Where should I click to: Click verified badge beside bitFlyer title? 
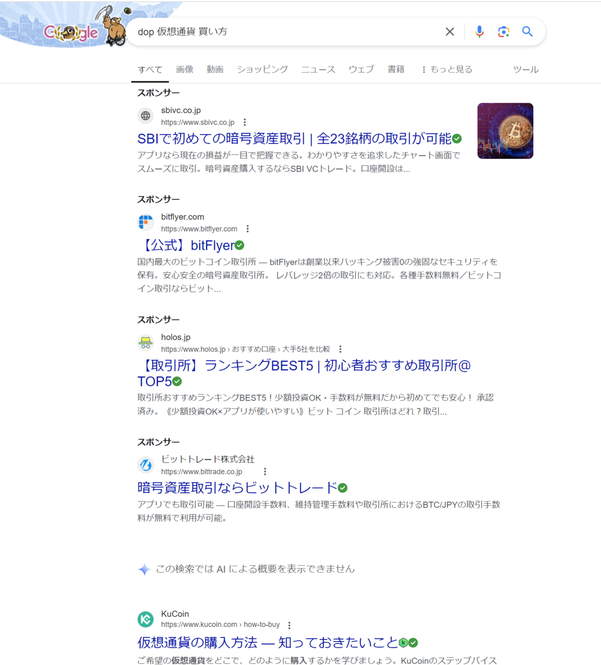pyautogui.click(x=239, y=245)
